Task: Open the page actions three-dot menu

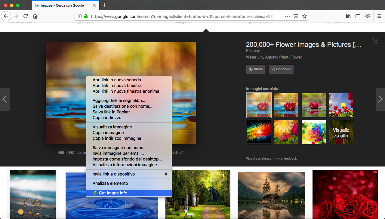Action: coord(288,16)
